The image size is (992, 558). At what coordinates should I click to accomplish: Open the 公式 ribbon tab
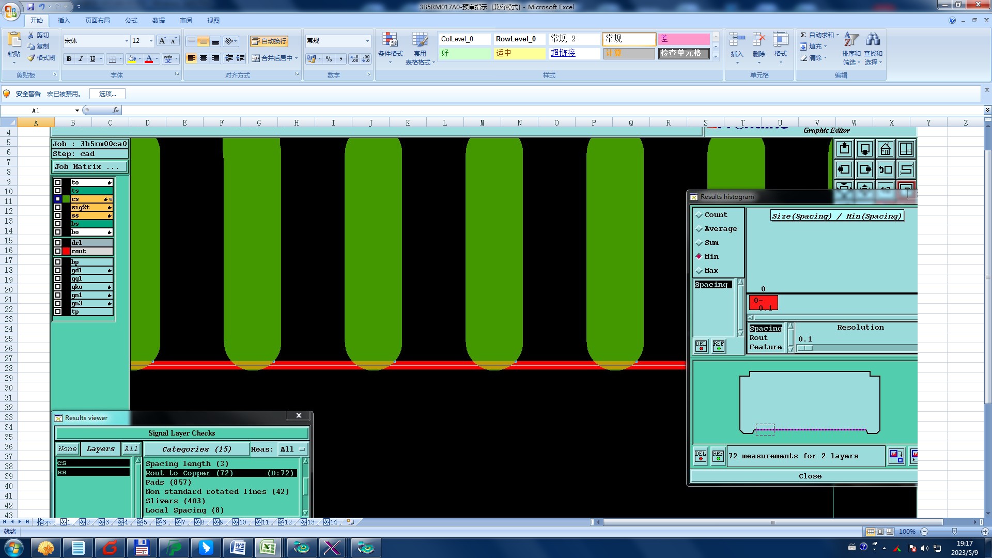click(x=131, y=21)
